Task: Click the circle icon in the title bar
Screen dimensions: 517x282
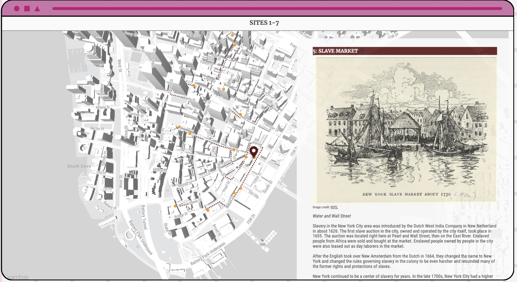Action: [17, 8]
